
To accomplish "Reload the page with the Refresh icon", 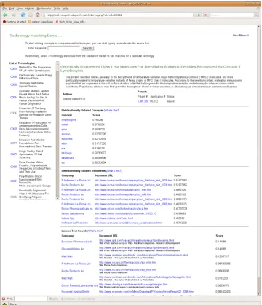I will [23, 15].
